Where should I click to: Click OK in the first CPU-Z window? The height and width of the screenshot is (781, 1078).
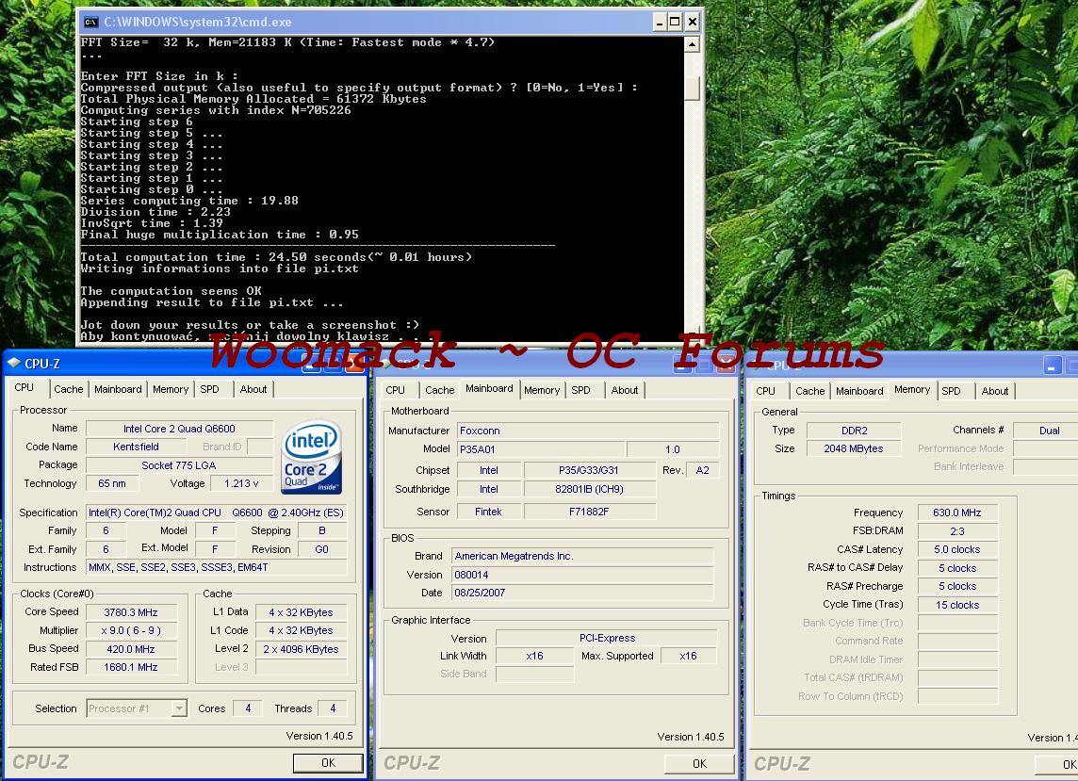tap(329, 762)
